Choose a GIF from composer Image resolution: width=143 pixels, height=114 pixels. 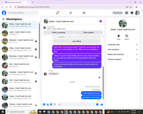[x=55, y=104]
